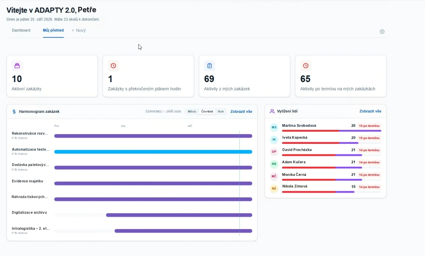Set schedule range to Čtvrtletí
Image resolution: width=425 pixels, height=256 pixels.
pyautogui.click(x=207, y=111)
